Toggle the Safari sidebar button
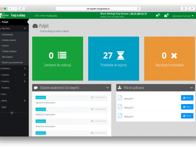Viewport: 196px width, 150px height. (22, 9)
